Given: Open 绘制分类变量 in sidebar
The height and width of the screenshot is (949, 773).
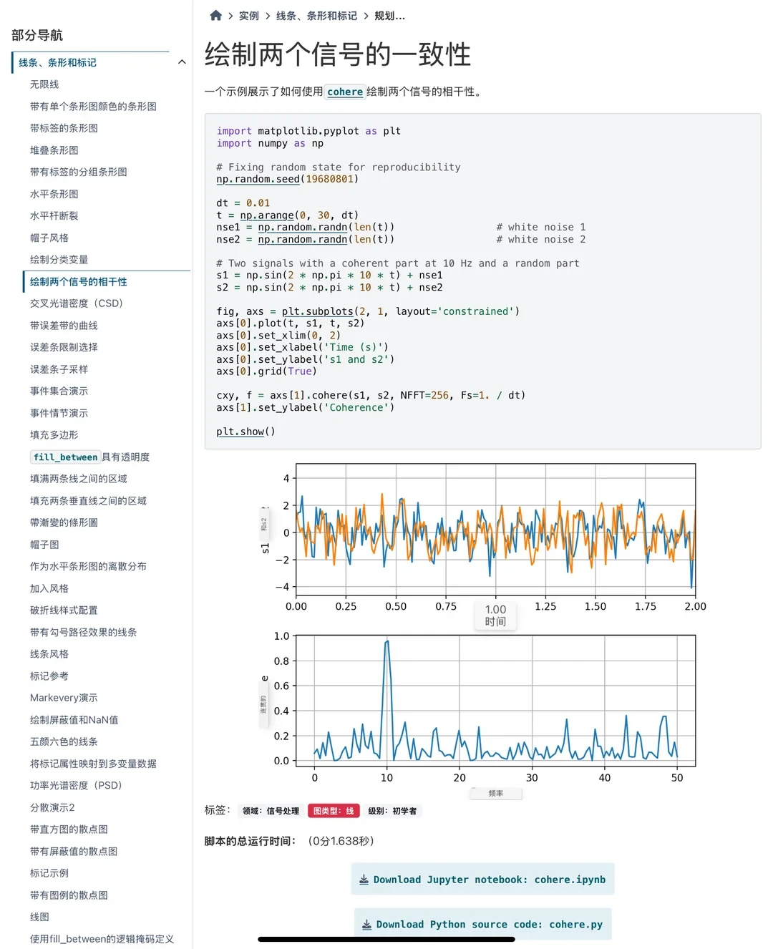Looking at the screenshot, I should pos(59,260).
